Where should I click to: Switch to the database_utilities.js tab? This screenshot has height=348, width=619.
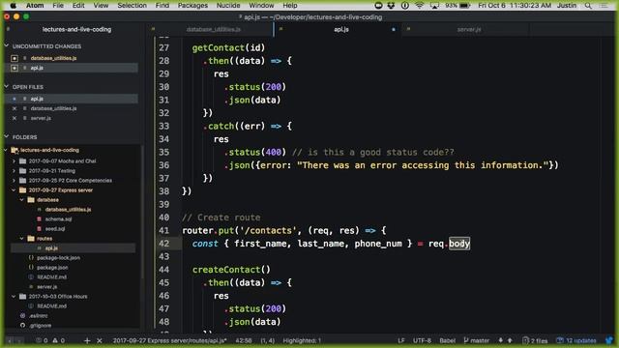coord(213,29)
